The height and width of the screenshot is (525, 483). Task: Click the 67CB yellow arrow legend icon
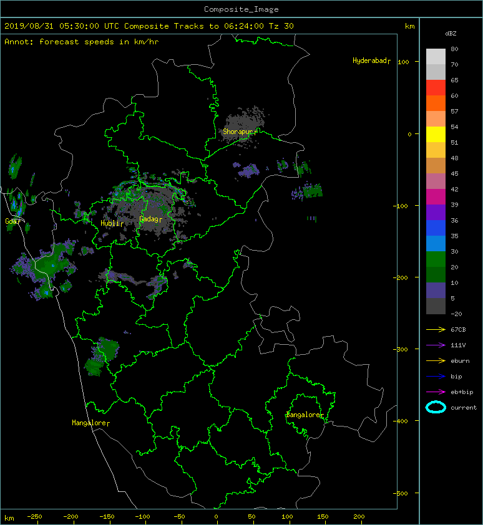tap(436, 329)
